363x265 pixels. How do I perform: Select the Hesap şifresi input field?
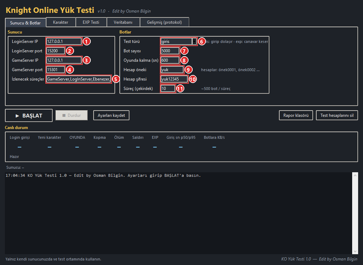(174, 79)
